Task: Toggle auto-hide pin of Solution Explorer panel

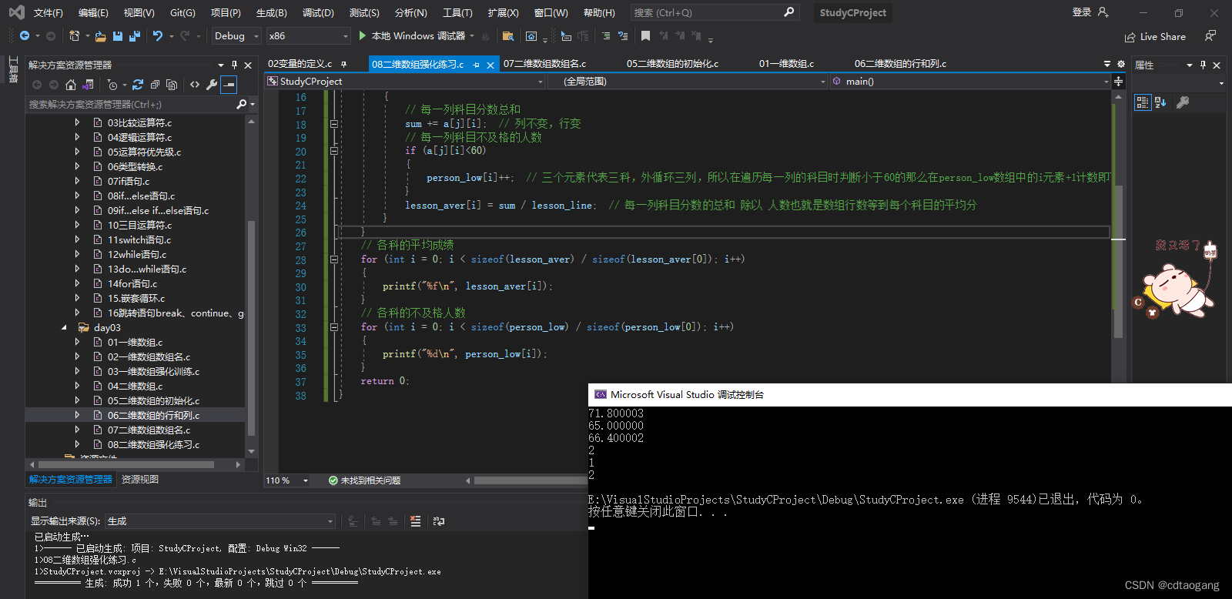Action: click(x=234, y=65)
